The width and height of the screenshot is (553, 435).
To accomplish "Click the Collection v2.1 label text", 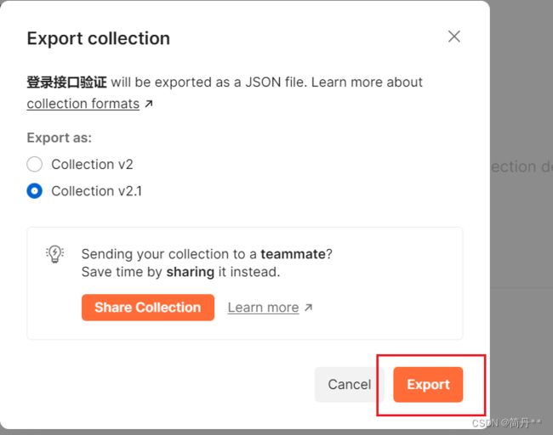I will pyautogui.click(x=97, y=191).
